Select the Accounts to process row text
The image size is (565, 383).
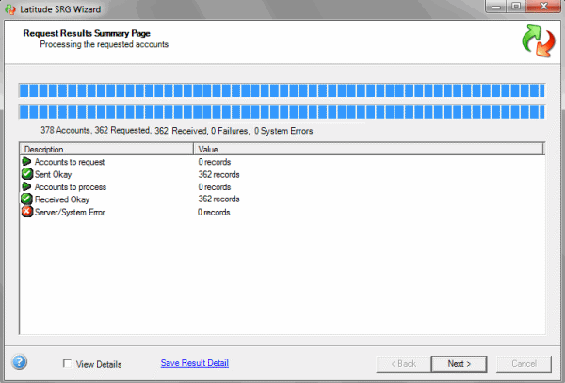click(x=71, y=187)
